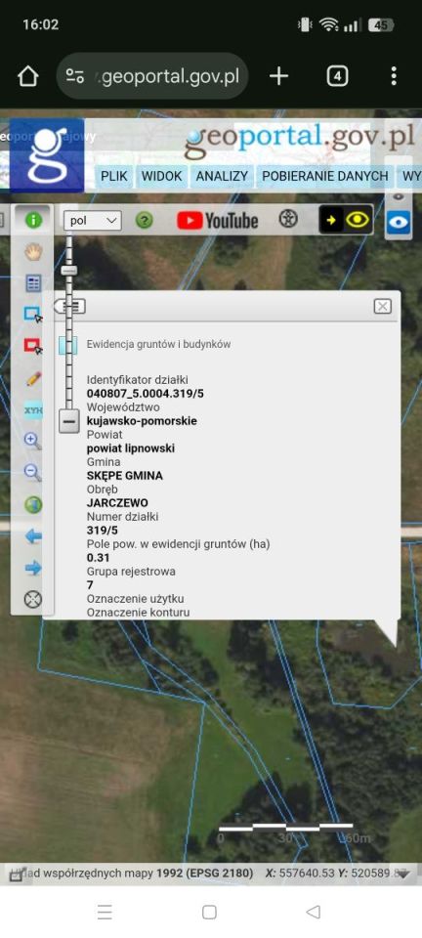Open the PLIK menu
The image size is (422, 938).
tap(114, 177)
